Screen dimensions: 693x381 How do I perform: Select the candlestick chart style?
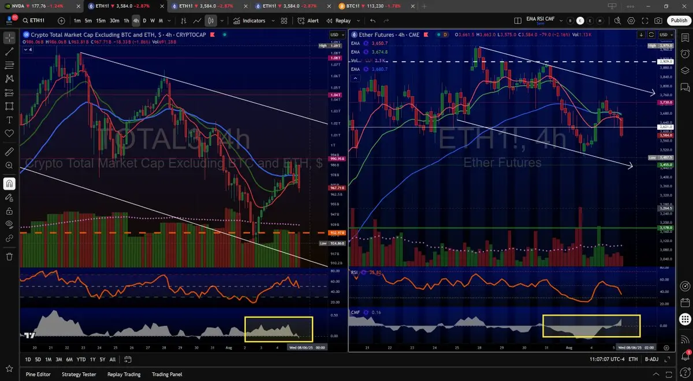click(211, 21)
